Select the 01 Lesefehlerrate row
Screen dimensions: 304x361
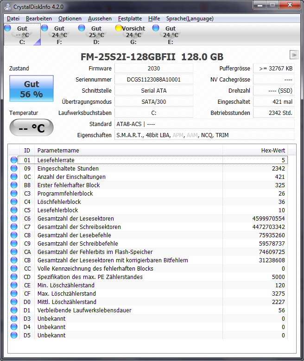[x=148, y=160]
